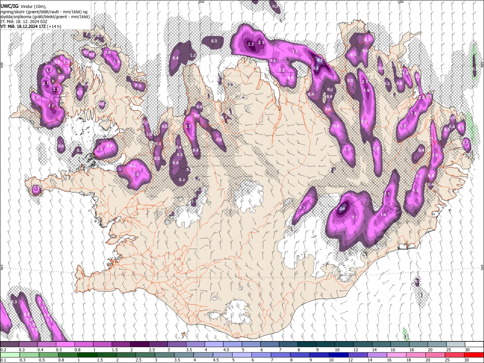484x363 pixels.
Task: Click upper legend swatch between 12 and 14
Action: [363, 344]
